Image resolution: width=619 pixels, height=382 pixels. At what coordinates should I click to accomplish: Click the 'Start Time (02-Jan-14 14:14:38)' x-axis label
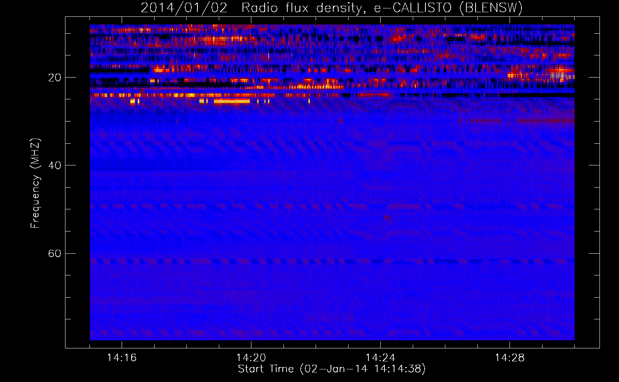coord(332,369)
